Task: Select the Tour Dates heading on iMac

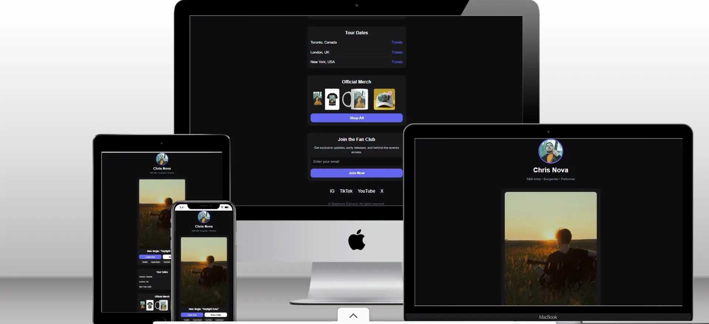Action: click(356, 33)
